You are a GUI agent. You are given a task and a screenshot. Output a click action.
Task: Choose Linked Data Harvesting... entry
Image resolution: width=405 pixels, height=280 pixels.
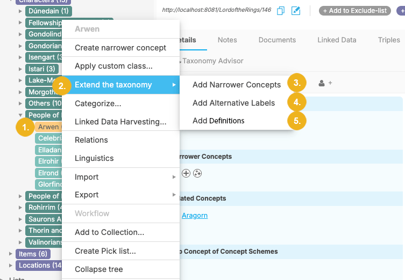click(120, 122)
